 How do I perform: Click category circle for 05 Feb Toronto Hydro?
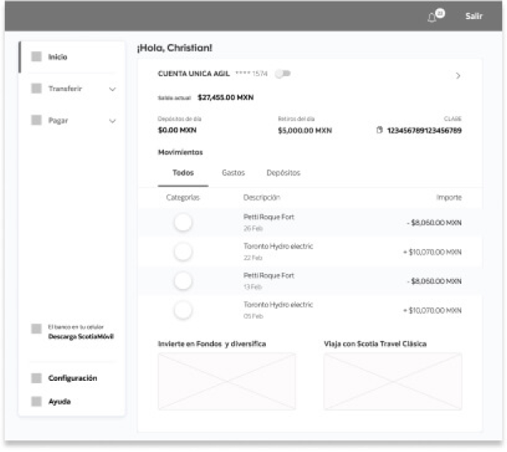point(183,310)
